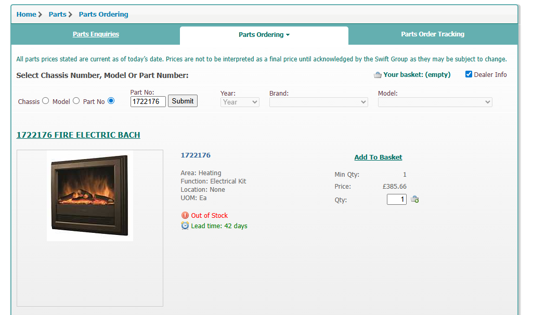Click the lead time clock icon

coord(185,226)
